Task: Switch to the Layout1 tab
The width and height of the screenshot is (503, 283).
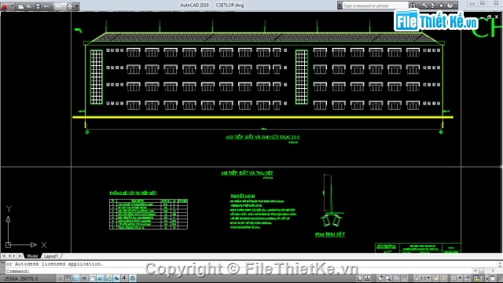Action: (x=51, y=256)
